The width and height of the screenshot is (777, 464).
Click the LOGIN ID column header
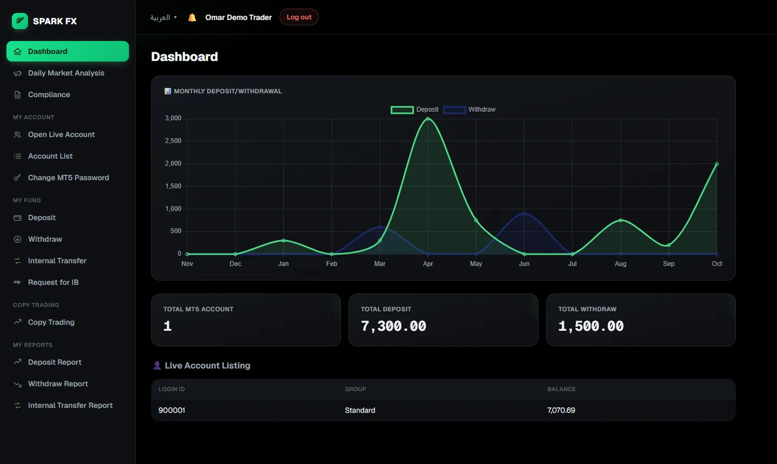pos(172,390)
